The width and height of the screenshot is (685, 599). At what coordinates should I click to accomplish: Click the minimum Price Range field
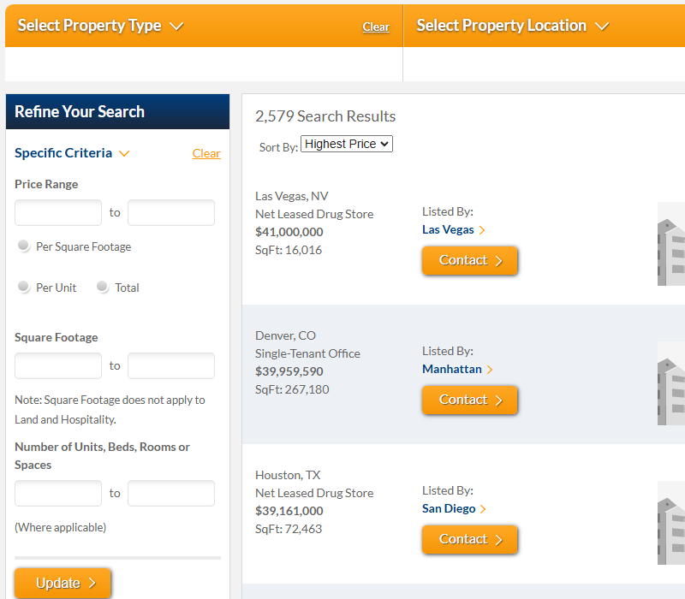point(58,212)
